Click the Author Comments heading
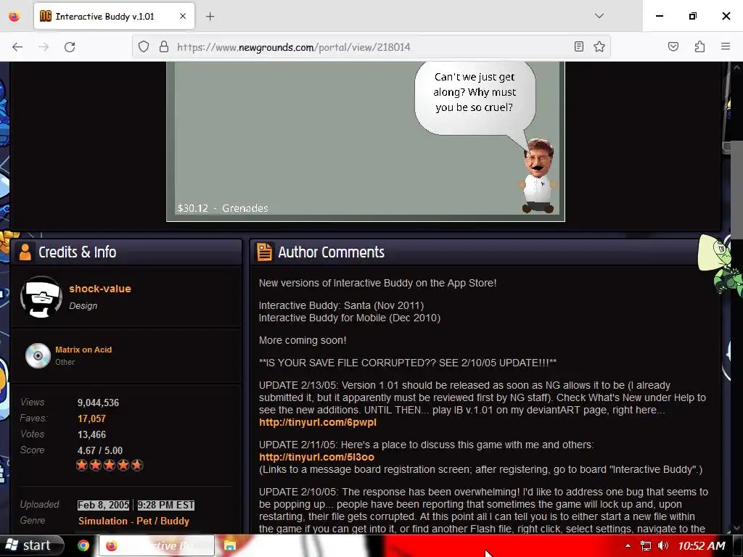The width and height of the screenshot is (743, 557). [331, 252]
